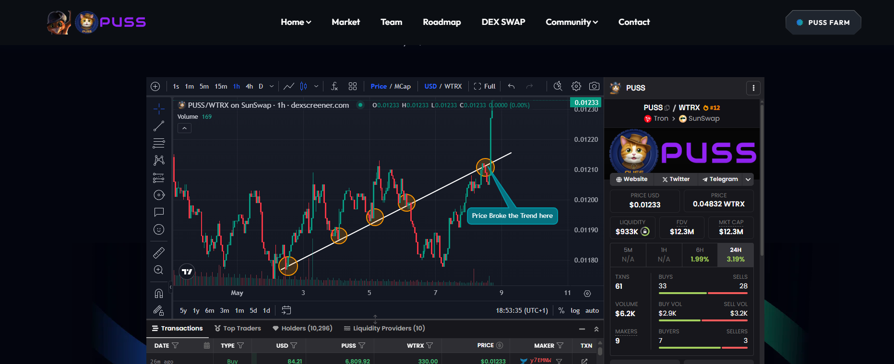The width and height of the screenshot is (894, 364).
Task: Toggle magnet mode for drawings
Action: click(159, 293)
